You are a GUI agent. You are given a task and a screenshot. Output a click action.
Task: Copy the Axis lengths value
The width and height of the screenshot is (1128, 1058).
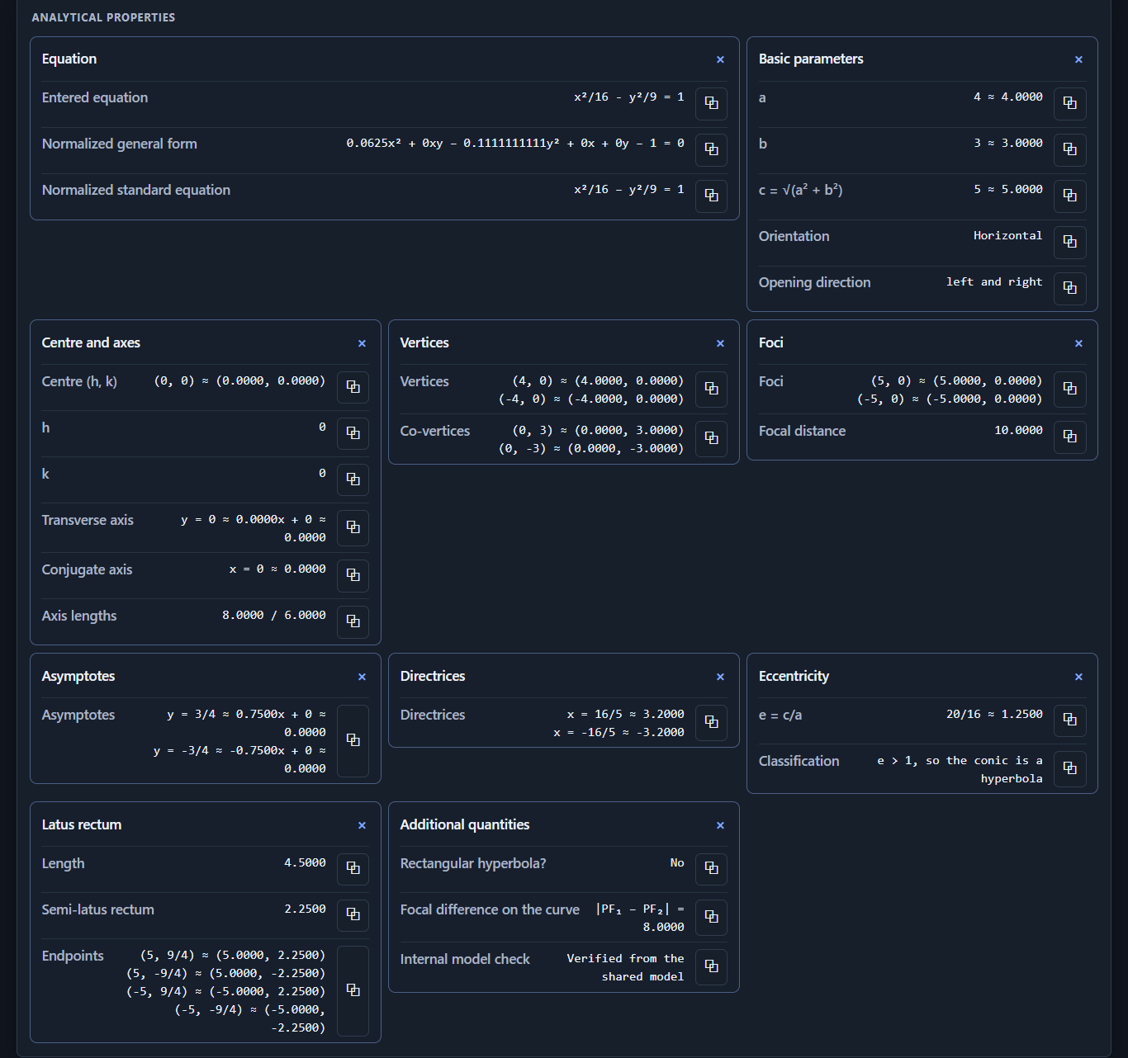[353, 622]
